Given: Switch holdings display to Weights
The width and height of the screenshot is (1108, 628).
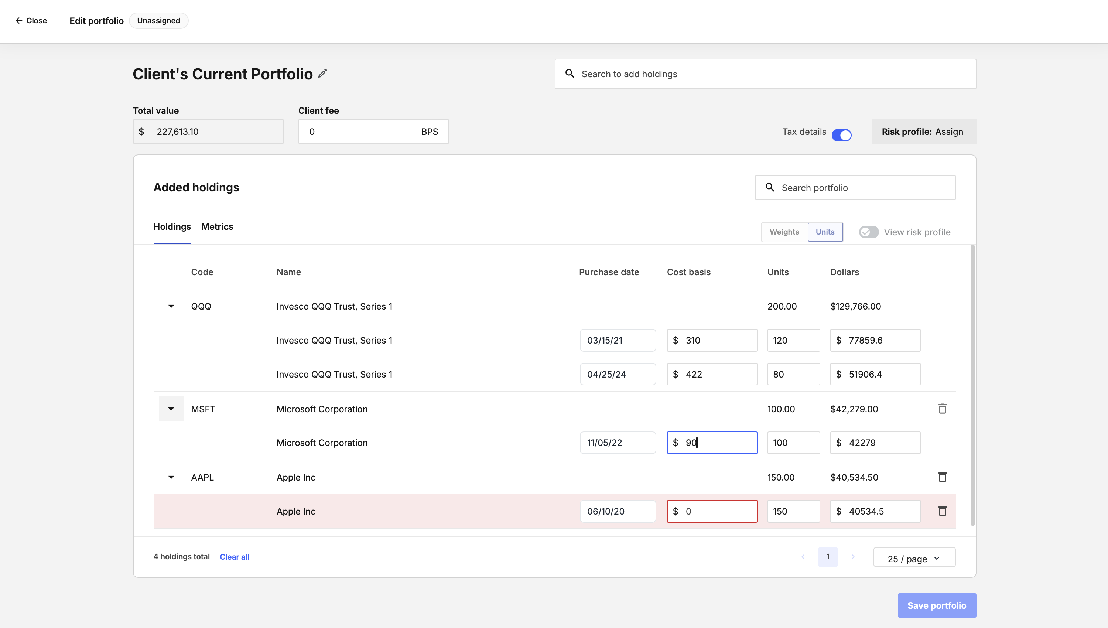Looking at the screenshot, I should pyautogui.click(x=784, y=232).
